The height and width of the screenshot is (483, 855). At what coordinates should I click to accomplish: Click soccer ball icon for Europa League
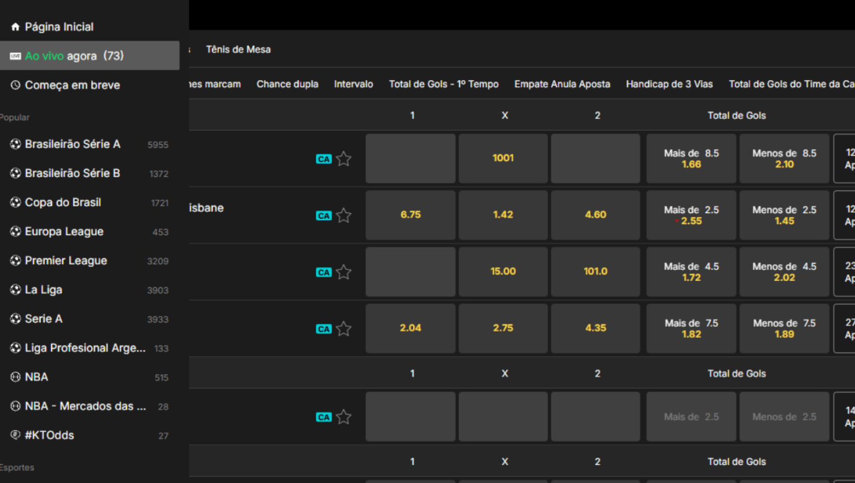click(x=16, y=231)
